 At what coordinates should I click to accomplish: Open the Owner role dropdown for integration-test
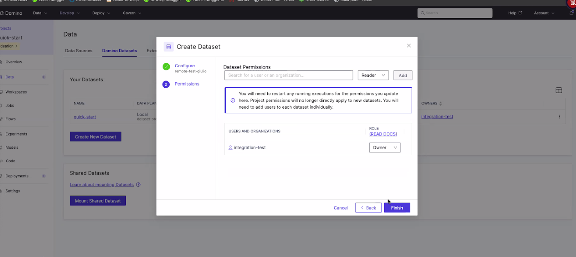[385, 147]
